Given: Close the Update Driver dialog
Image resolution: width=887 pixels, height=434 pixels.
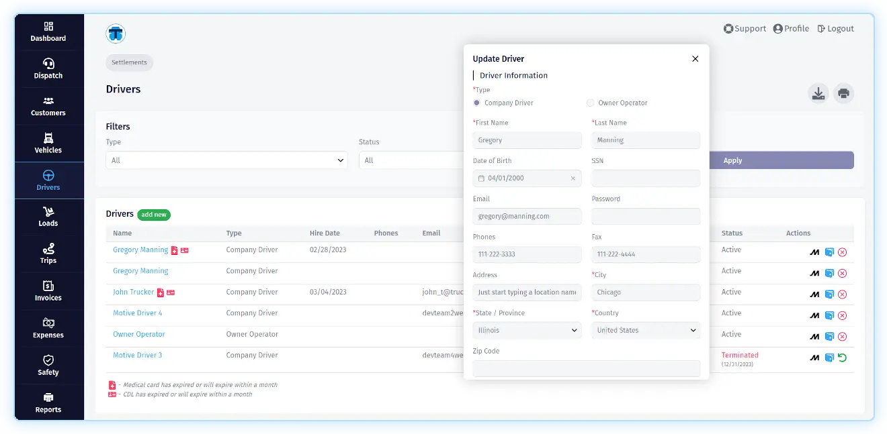Looking at the screenshot, I should 695,59.
